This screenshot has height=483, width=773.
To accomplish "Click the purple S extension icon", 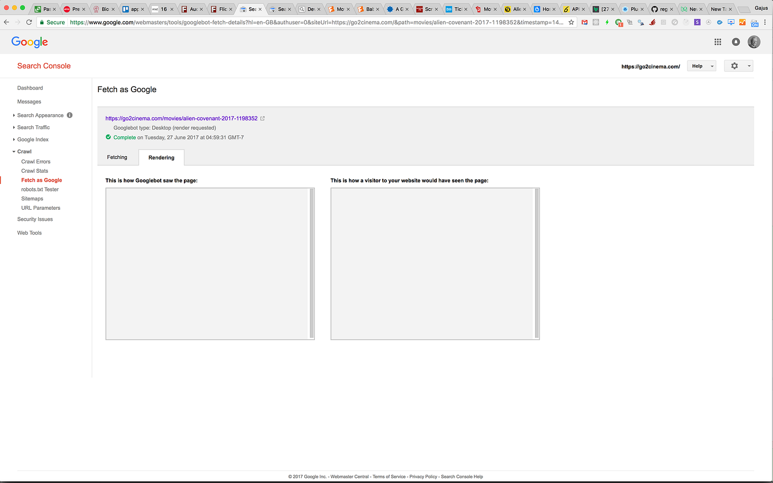I will 697,22.
